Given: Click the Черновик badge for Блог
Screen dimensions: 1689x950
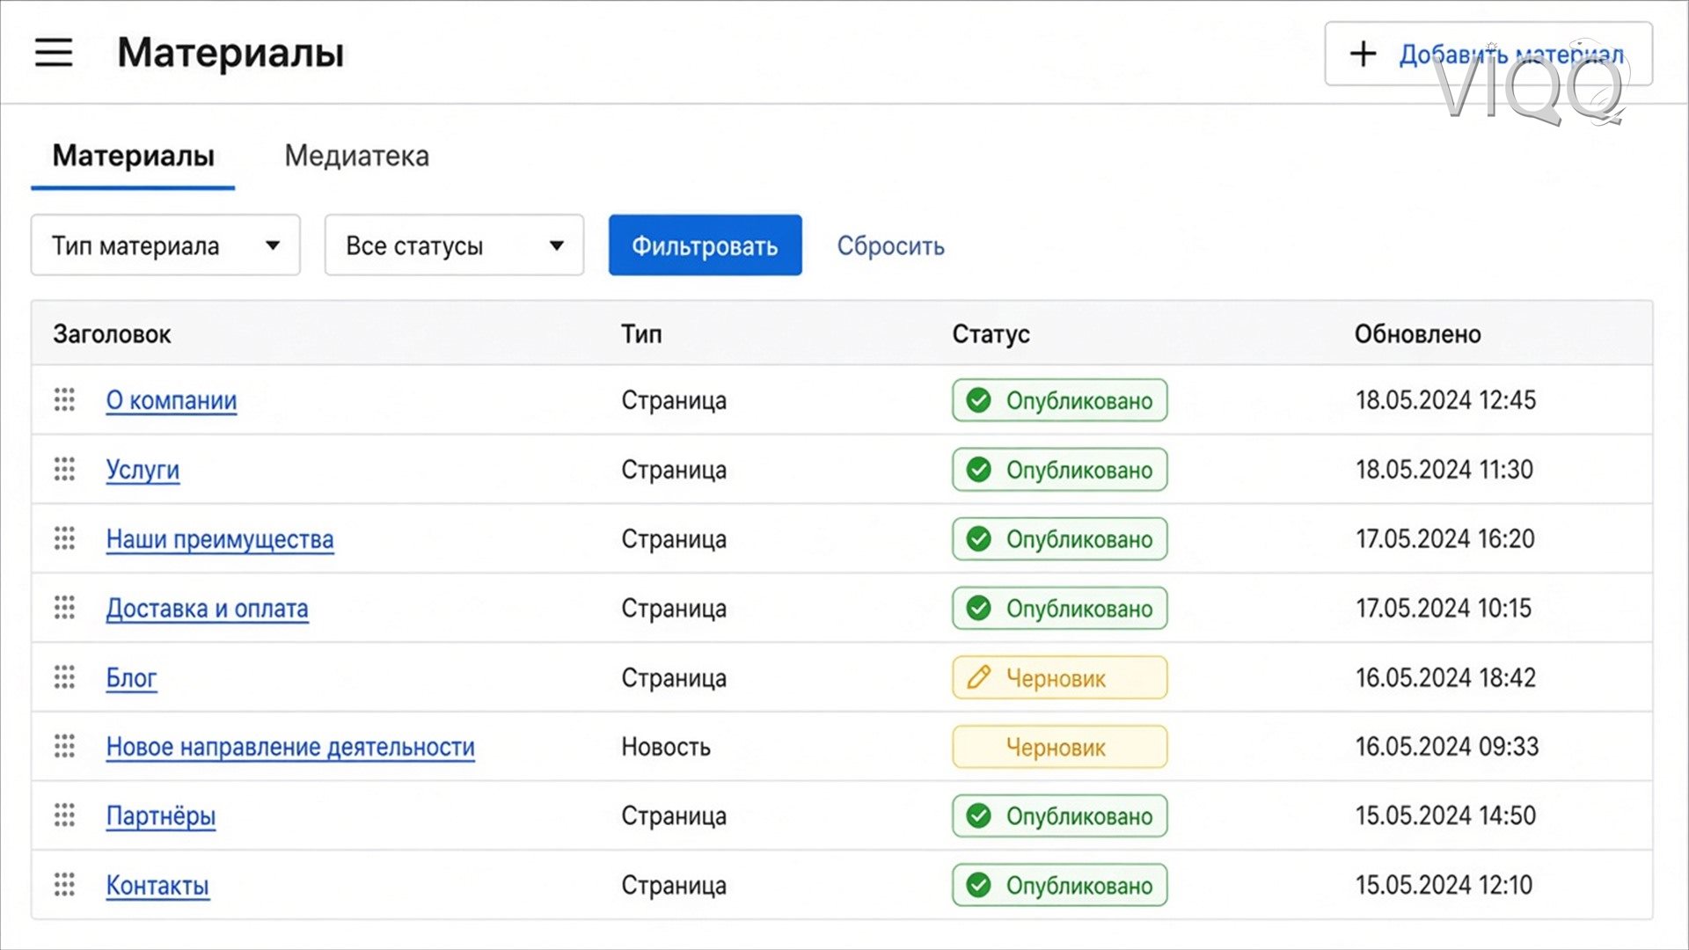Looking at the screenshot, I should 1060,677.
